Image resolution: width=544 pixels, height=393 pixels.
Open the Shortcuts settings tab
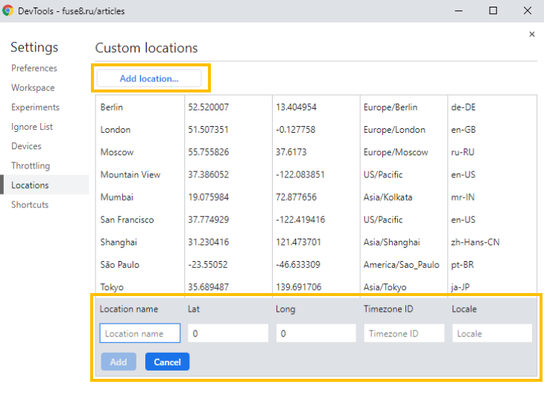(30, 205)
